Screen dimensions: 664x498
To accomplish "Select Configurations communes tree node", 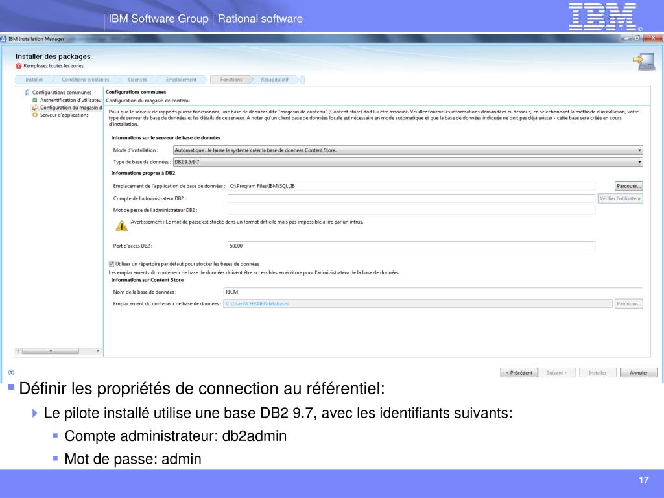I will tap(62, 92).
